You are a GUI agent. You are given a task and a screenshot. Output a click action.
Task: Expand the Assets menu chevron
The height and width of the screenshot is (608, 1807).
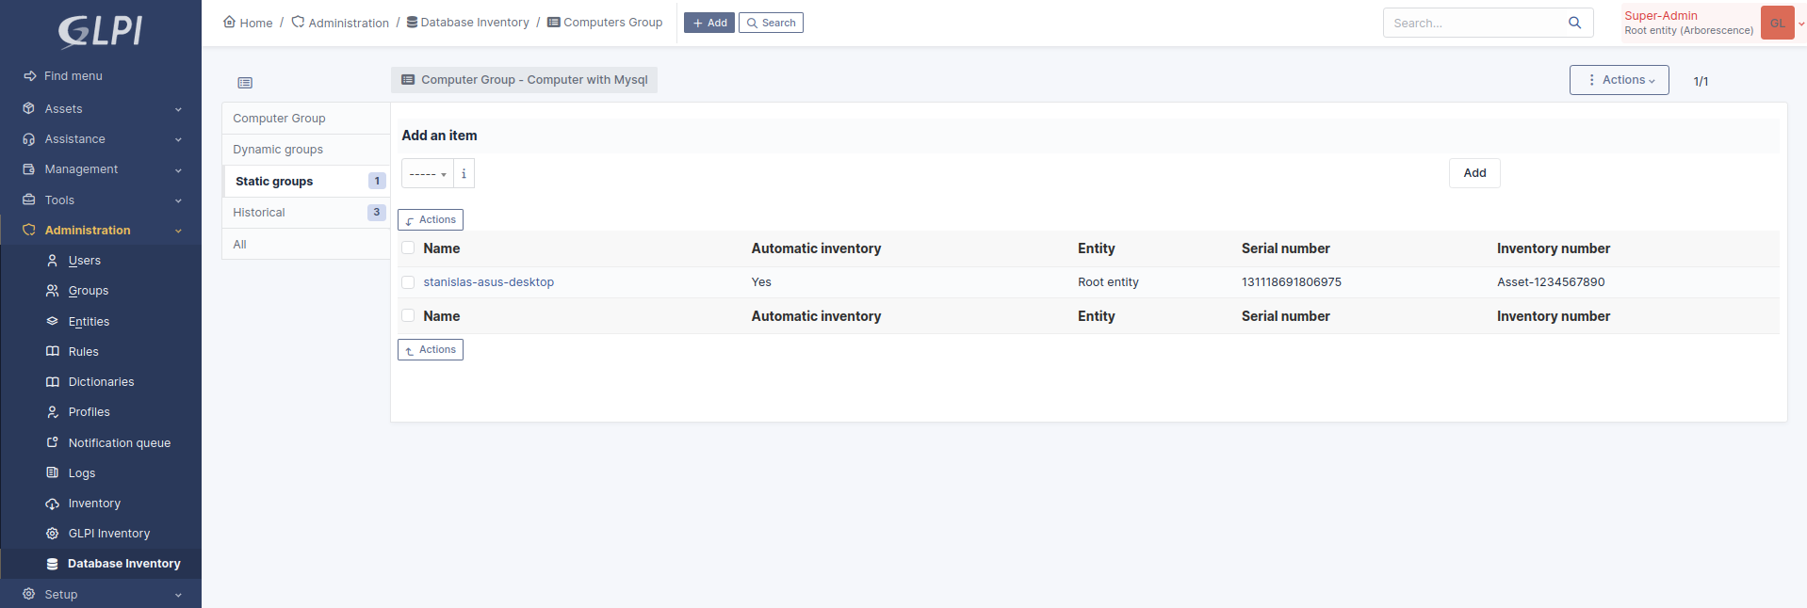[x=178, y=110]
